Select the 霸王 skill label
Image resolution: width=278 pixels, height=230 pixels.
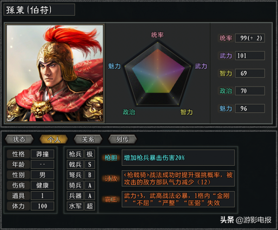pos(111,199)
